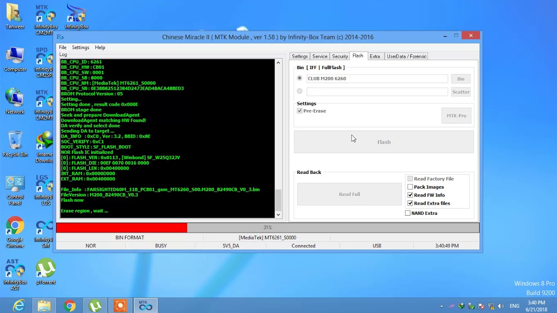The height and width of the screenshot is (313, 557).
Task: Open the network icon in system tray
Action: [491, 306]
